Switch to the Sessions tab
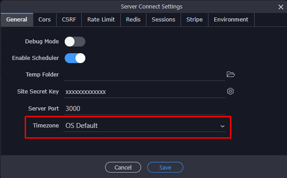The image size is (287, 178). tap(163, 20)
